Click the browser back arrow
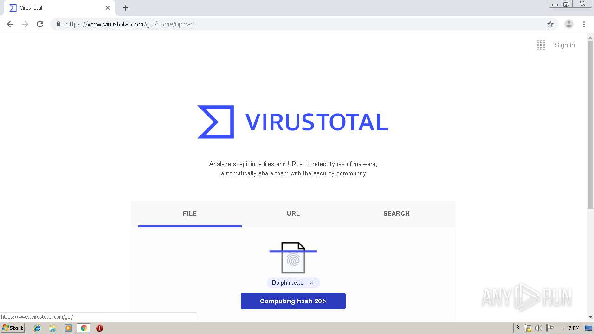This screenshot has height=334, width=594. click(10, 24)
